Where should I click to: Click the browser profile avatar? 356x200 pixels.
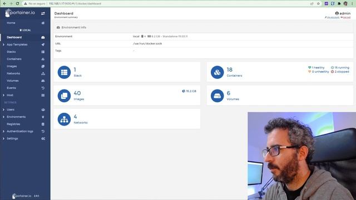click(x=345, y=4)
